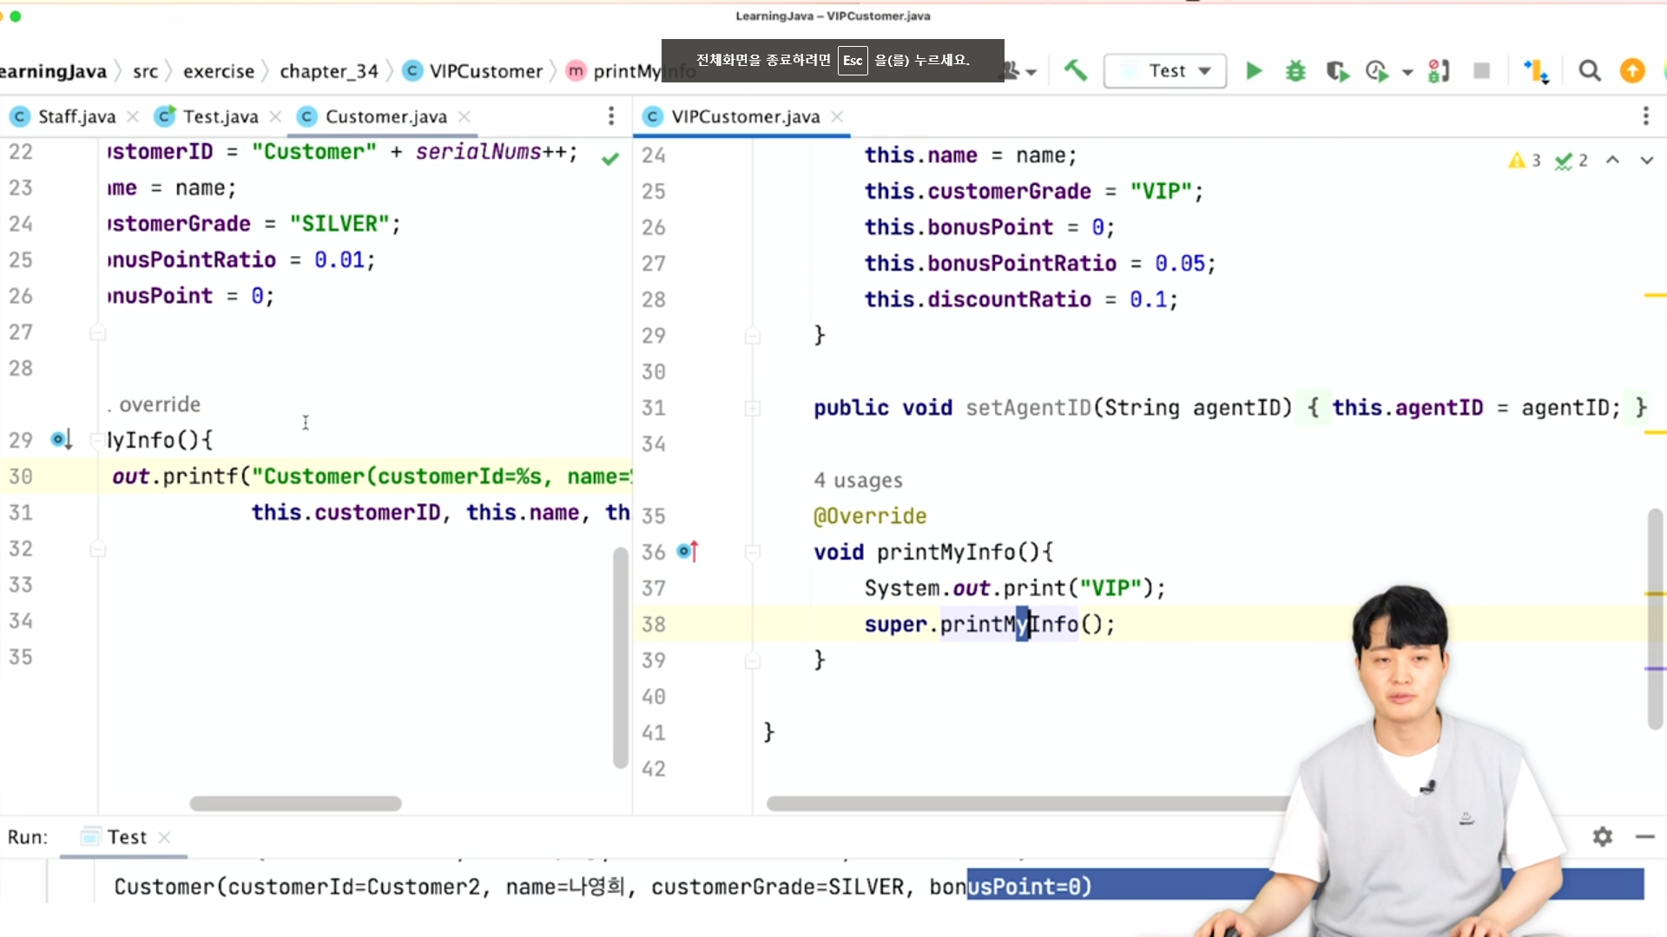The width and height of the screenshot is (1667, 937).
Task: Expand the profiler options dropdown arrow
Action: [1407, 72]
